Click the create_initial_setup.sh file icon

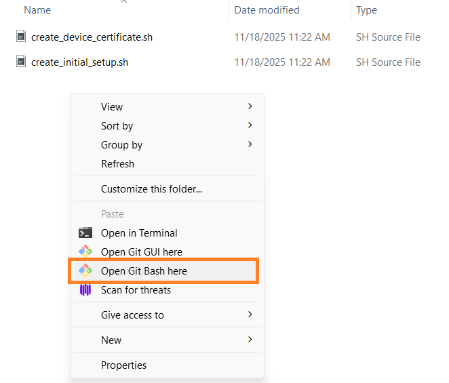click(22, 62)
